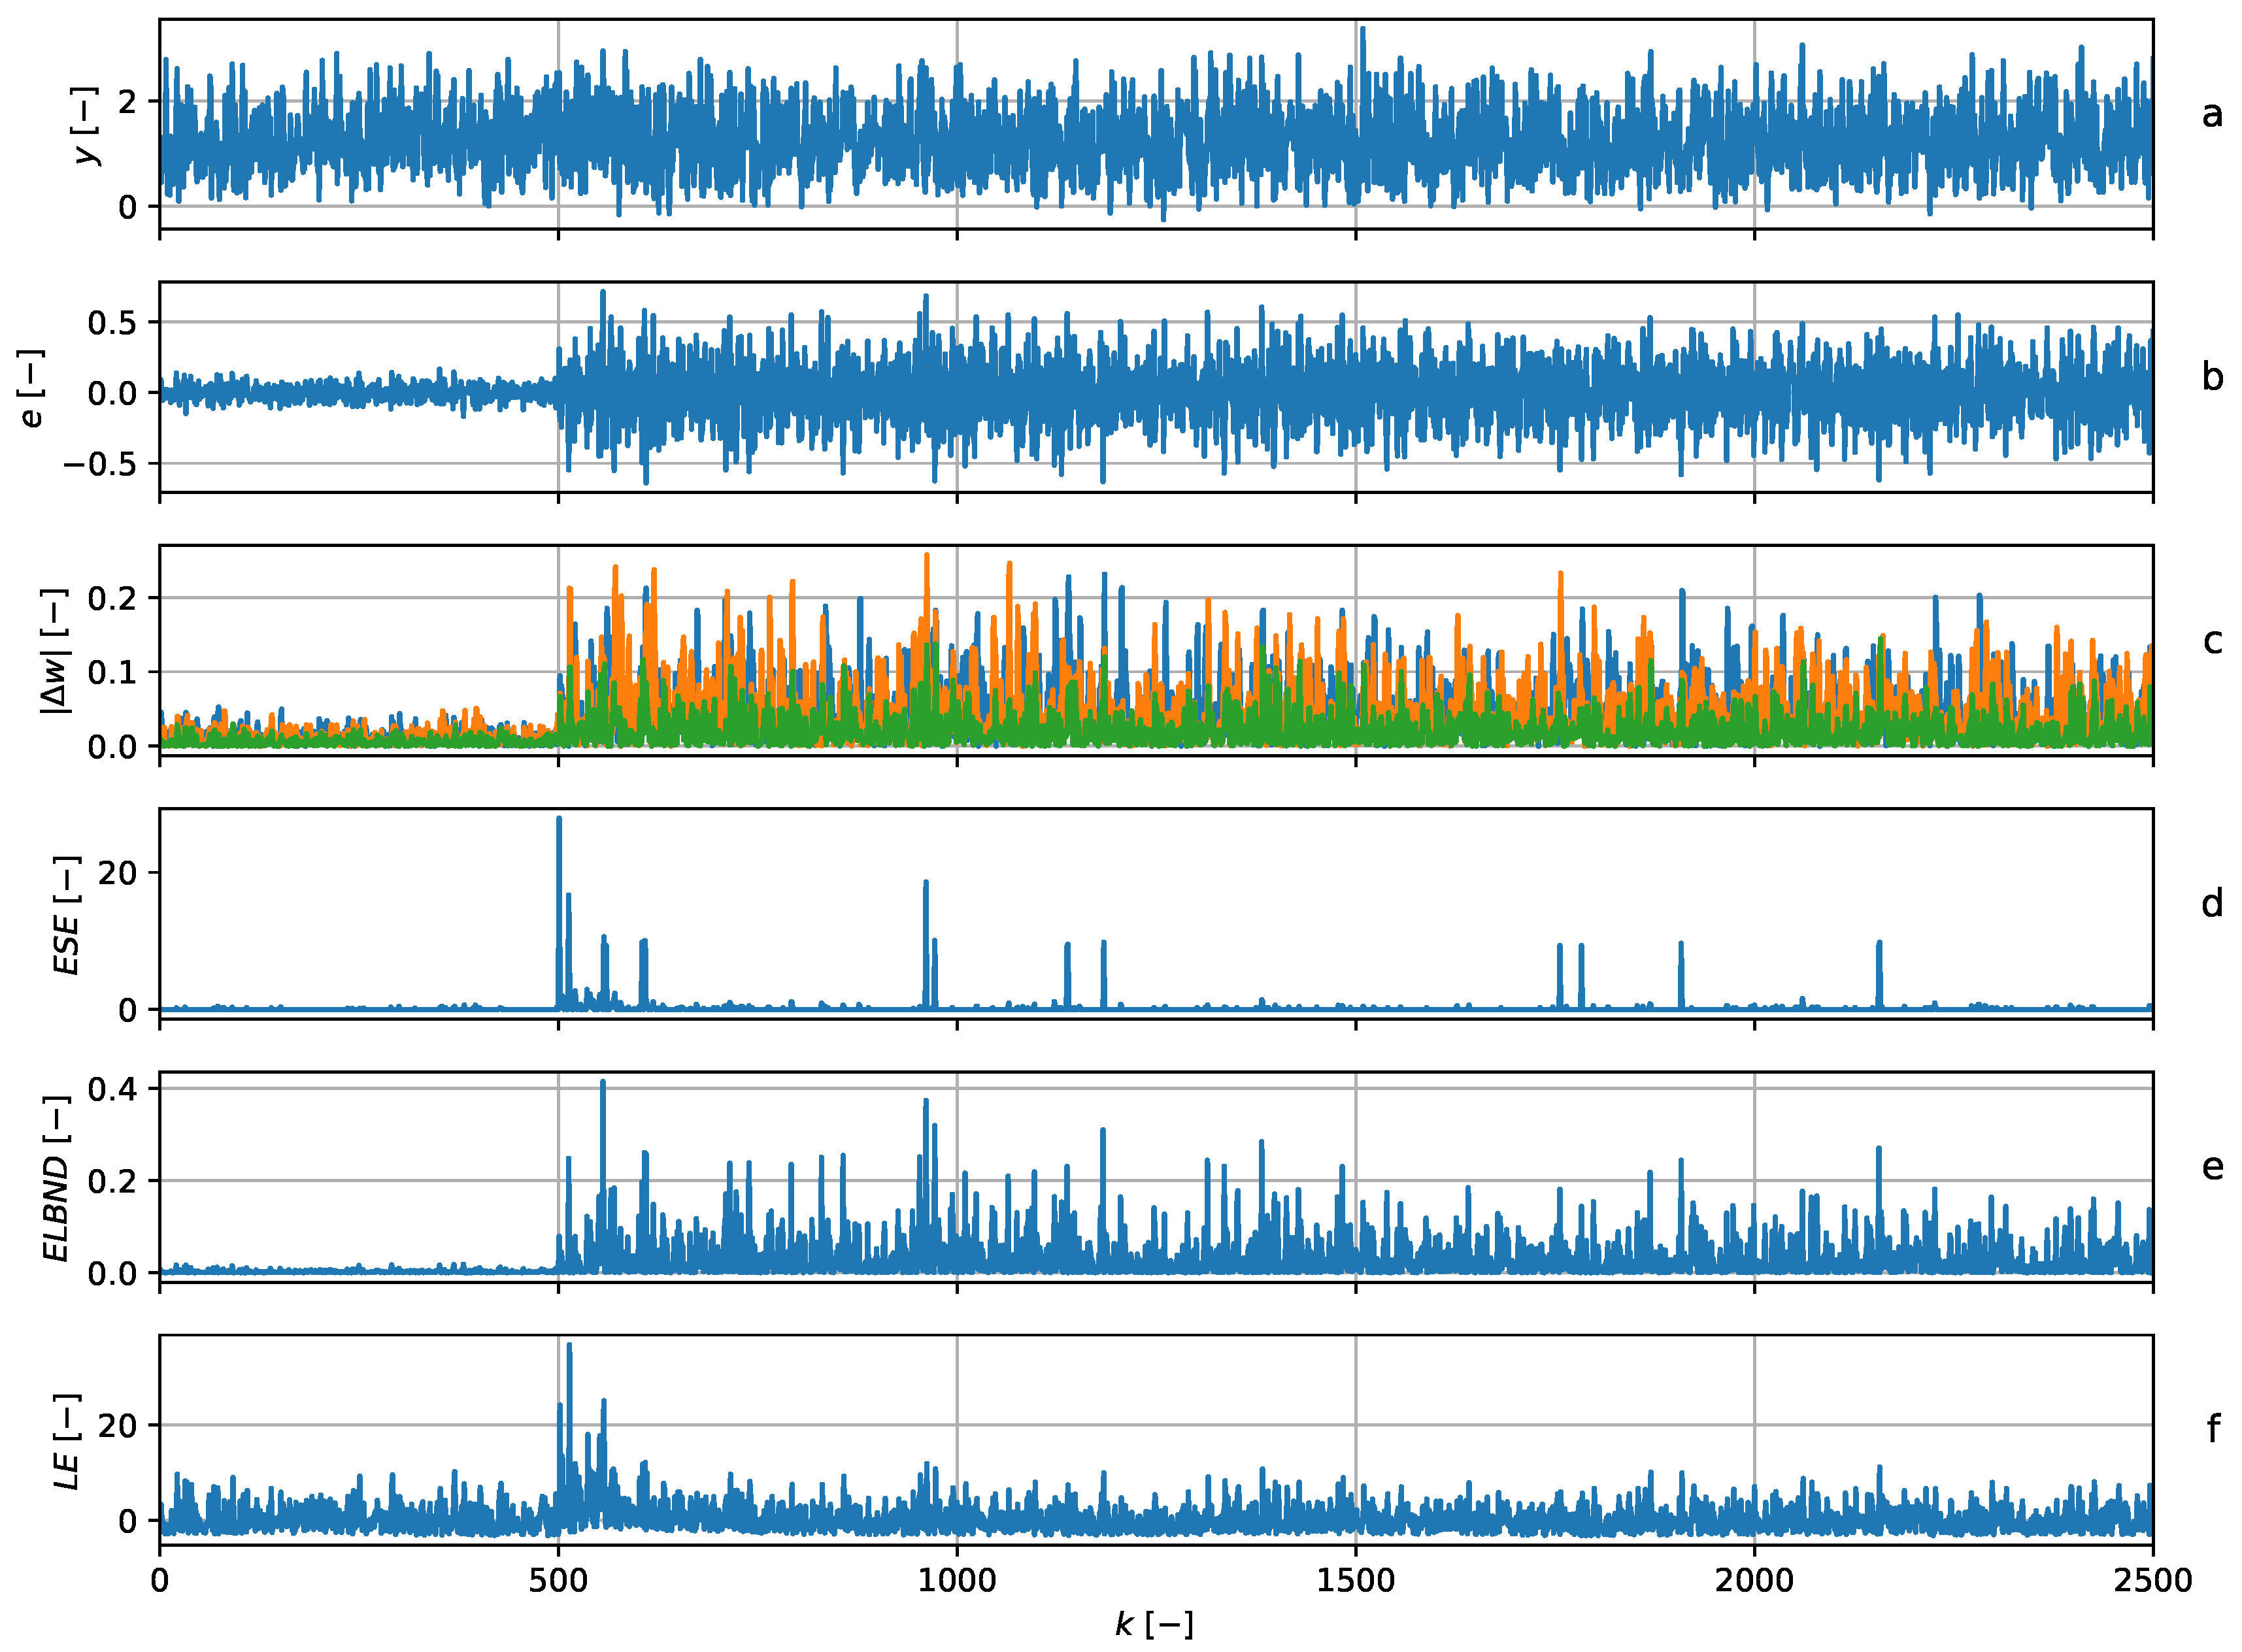The image size is (2242, 1652).
Task: Click the 'e [-]' y-axis label
Action: tap(32, 389)
